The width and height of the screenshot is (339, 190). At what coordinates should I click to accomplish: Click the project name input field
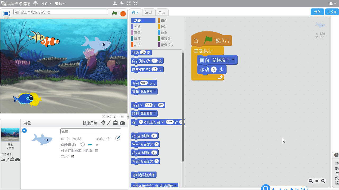(61, 12)
